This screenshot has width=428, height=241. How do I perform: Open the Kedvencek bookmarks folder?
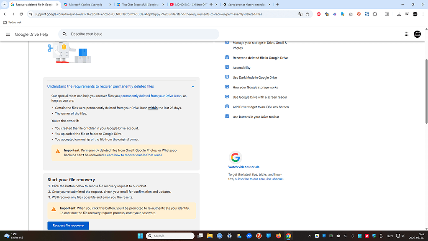12,22
